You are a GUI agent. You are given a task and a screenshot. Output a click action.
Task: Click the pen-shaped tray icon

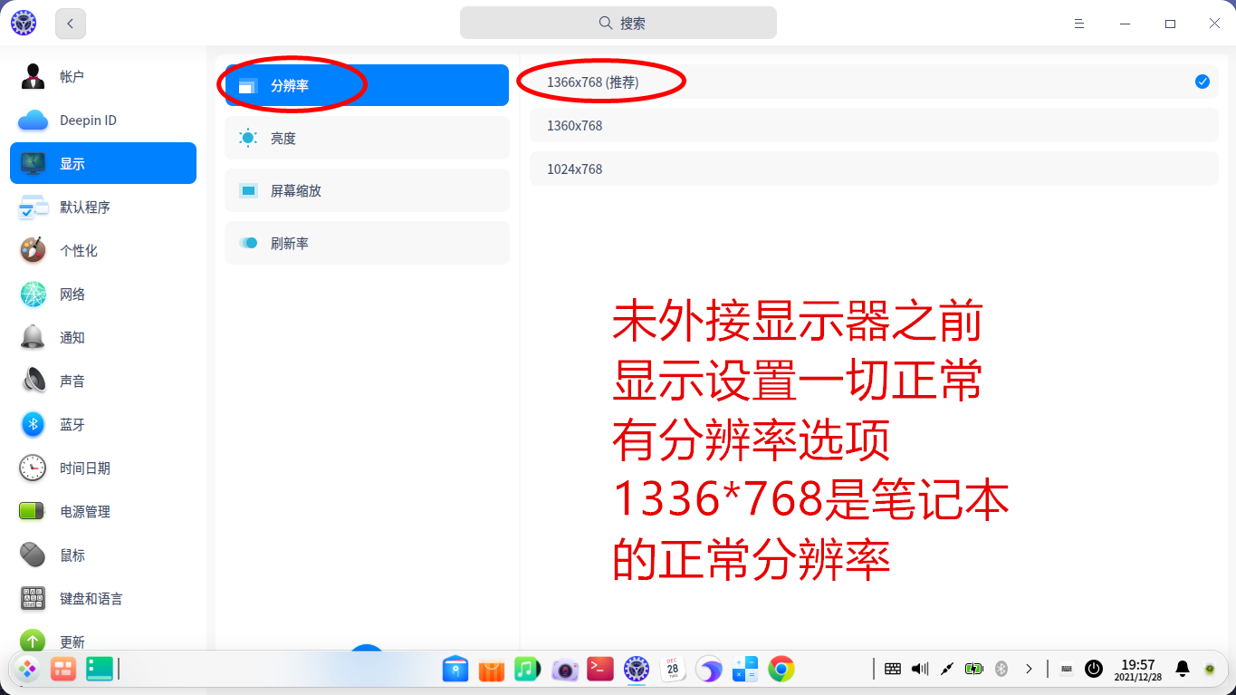click(x=947, y=670)
